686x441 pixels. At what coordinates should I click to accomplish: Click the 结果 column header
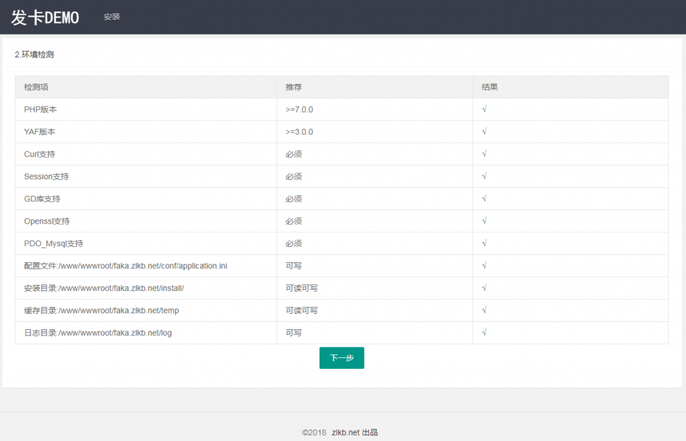pyautogui.click(x=490, y=87)
